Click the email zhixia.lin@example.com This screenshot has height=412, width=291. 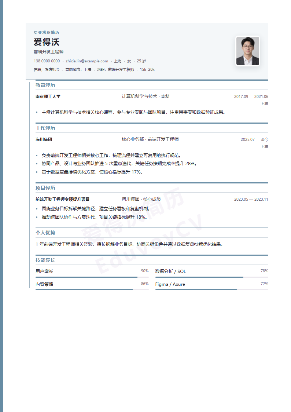pyautogui.click(x=87, y=61)
